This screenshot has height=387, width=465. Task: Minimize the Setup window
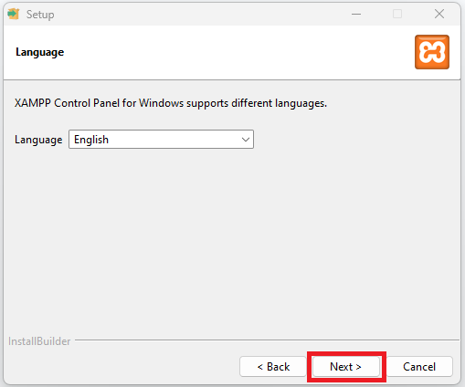[356, 14]
